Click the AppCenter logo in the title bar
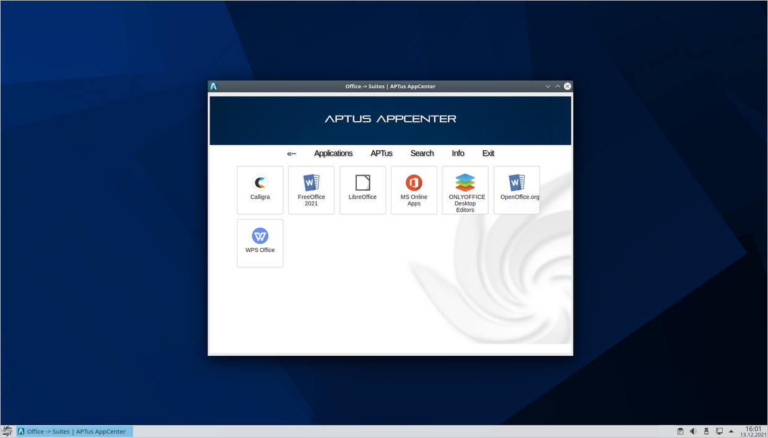The height and width of the screenshot is (438, 768). pos(213,86)
